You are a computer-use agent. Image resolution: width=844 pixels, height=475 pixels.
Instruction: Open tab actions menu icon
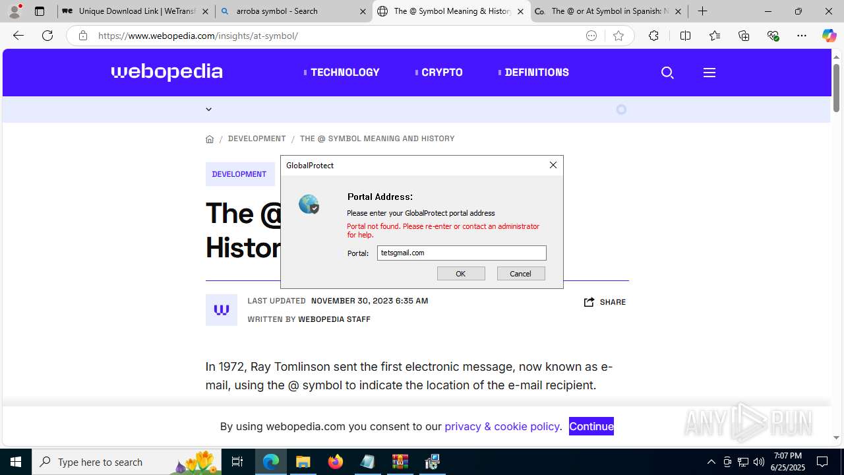pos(40,11)
